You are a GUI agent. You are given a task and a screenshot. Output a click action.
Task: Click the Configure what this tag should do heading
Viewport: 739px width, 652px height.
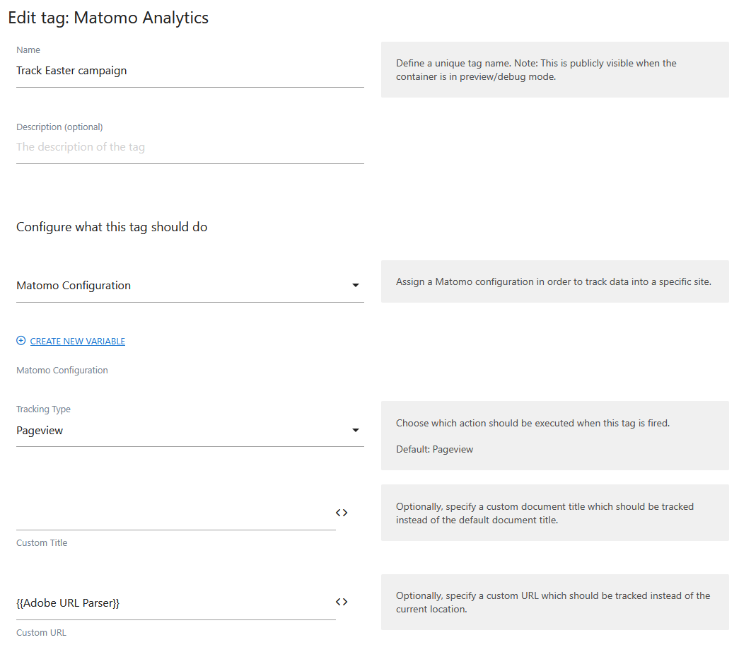111,226
